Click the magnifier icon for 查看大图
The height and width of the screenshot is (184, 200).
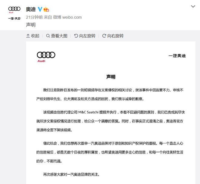point(48,36)
